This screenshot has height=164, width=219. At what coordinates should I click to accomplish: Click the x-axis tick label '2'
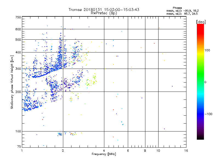(x=63, y=151)
